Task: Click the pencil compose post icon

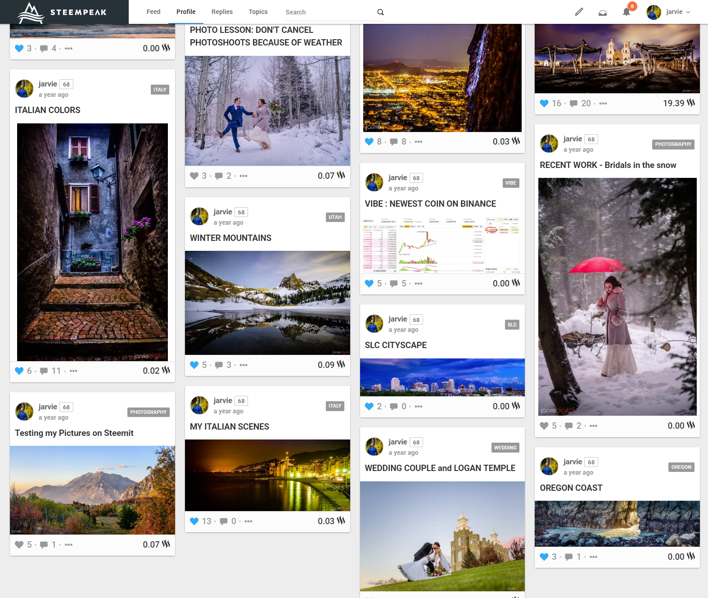Action: [579, 12]
